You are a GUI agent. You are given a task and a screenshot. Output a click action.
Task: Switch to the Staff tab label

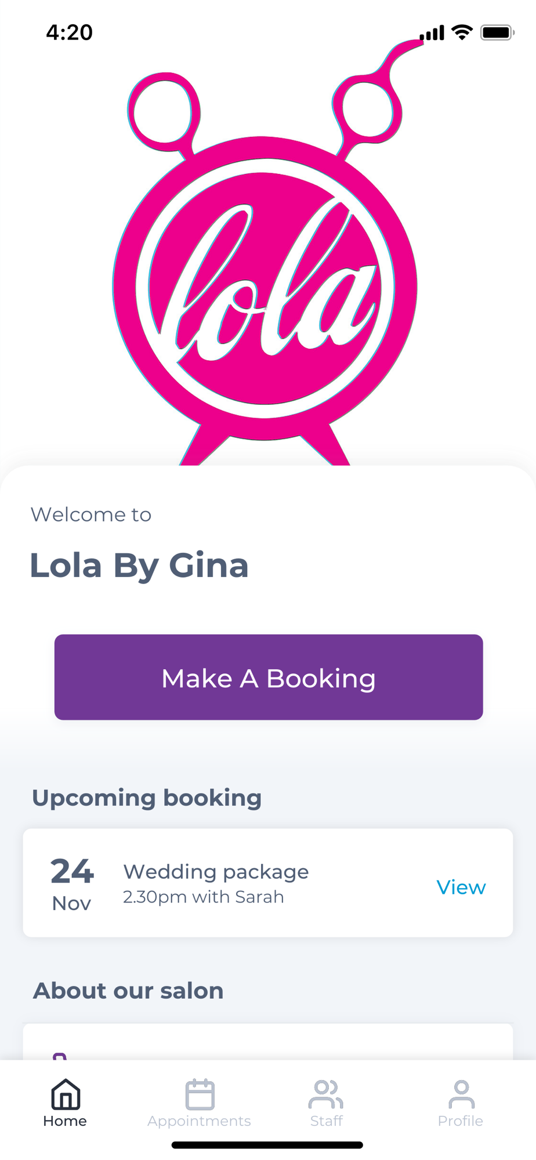[x=327, y=1121]
